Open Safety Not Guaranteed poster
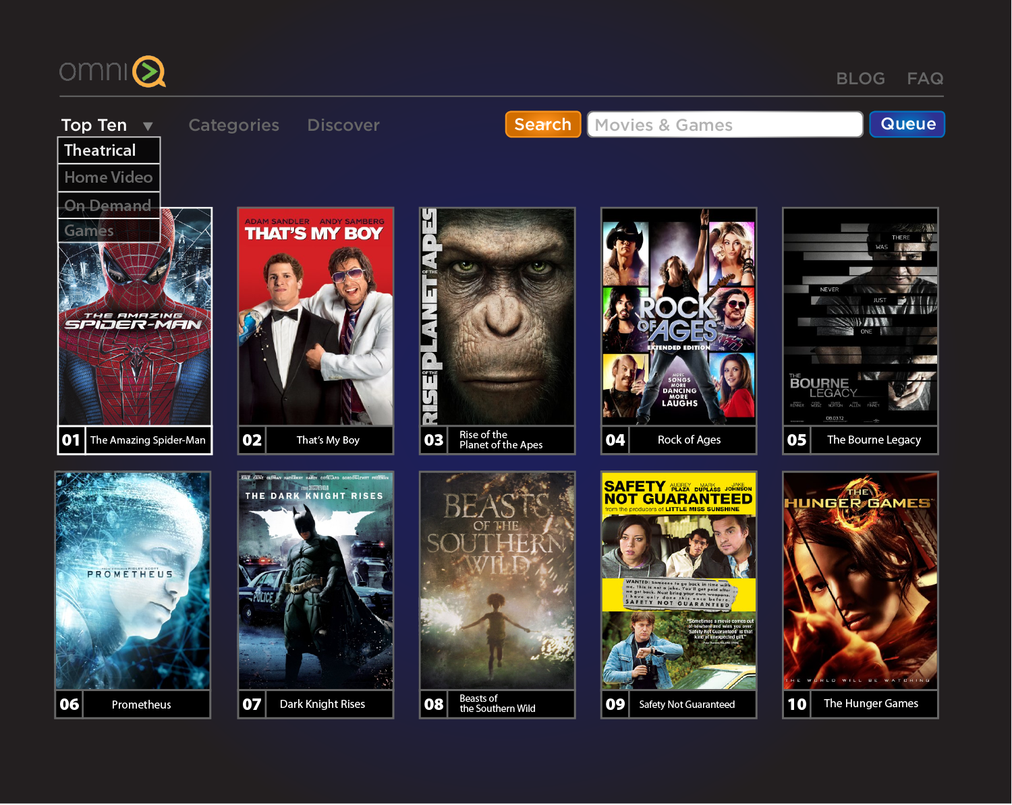1012x805 pixels. [679, 580]
